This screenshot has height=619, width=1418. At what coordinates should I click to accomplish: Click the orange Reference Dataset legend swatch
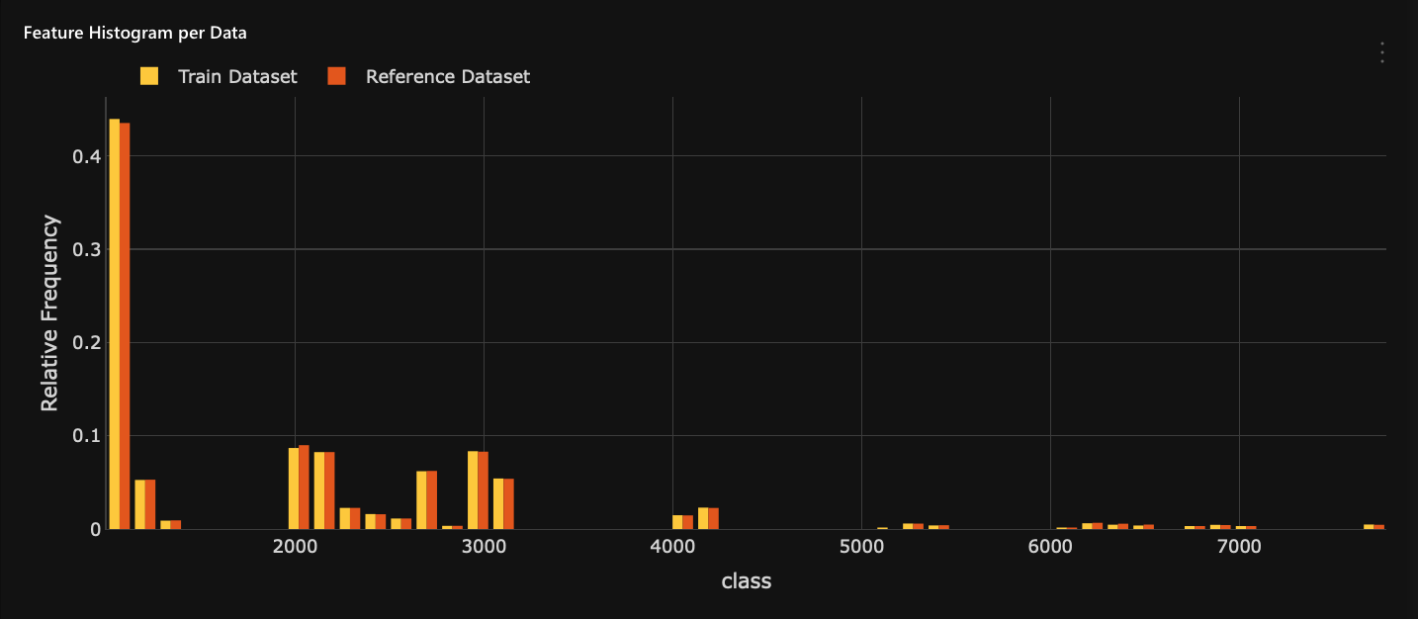(337, 75)
